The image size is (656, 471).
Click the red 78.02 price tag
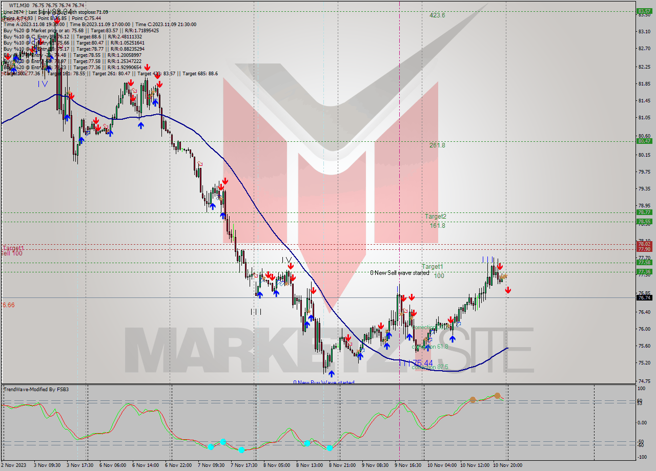click(644, 244)
